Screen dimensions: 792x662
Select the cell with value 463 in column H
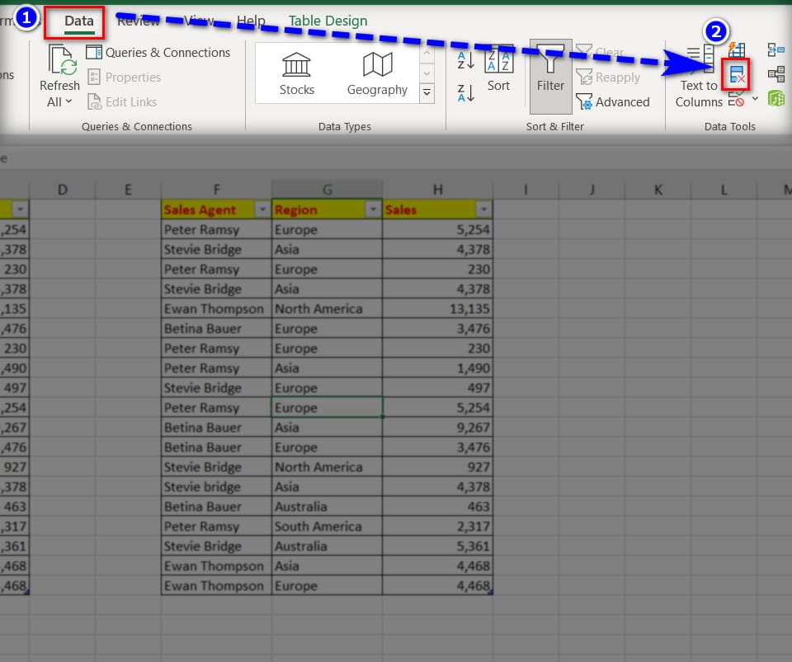437,506
